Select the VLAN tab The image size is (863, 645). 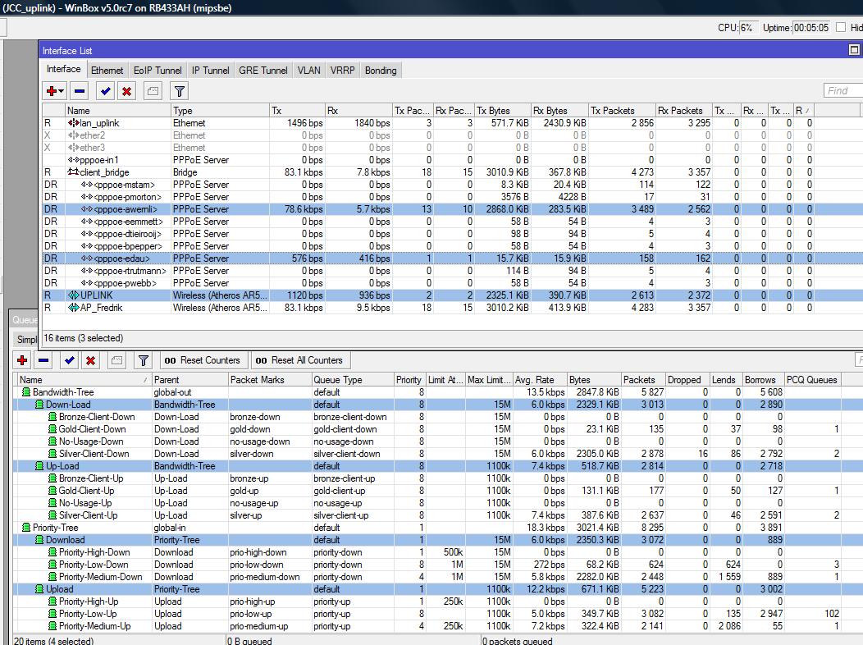click(x=308, y=71)
